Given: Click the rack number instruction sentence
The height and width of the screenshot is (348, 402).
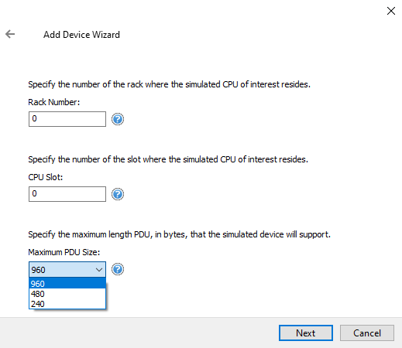Looking at the screenshot, I should 169,84.
